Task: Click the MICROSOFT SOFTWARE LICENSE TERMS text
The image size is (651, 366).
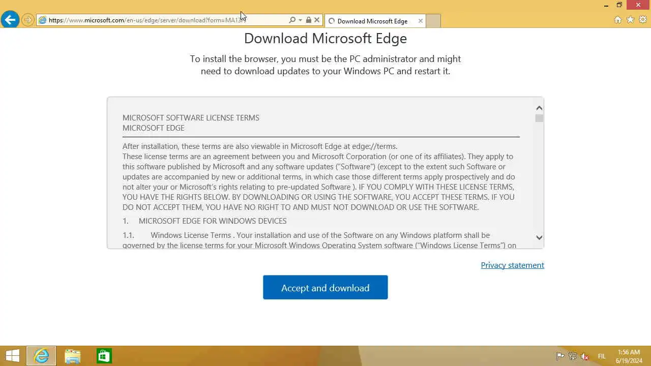Action: pos(191,118)
